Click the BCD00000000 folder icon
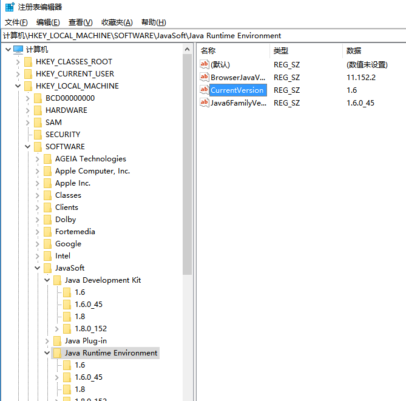 (38, 98)
